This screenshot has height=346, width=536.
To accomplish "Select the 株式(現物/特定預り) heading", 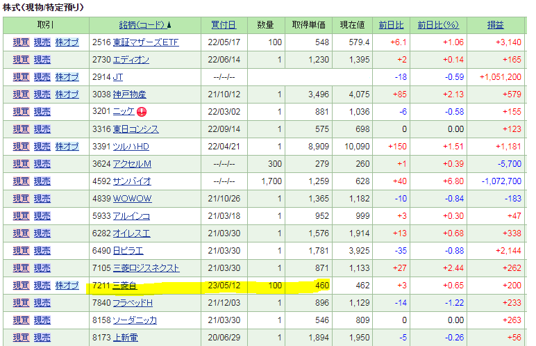I will 43,7.
